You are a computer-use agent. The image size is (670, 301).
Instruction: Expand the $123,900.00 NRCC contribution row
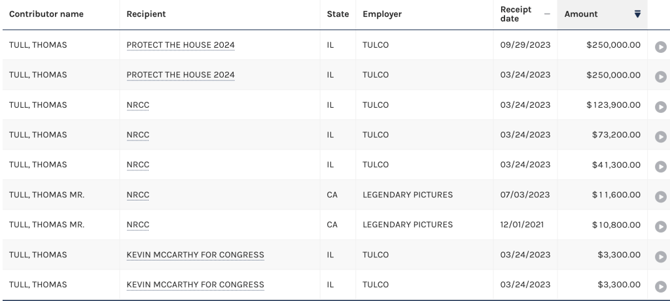click(661, 106)
